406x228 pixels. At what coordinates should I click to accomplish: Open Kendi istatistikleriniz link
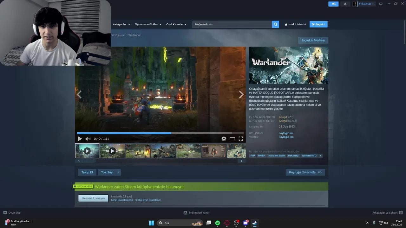pyautogui.click(x=122, y=200)
